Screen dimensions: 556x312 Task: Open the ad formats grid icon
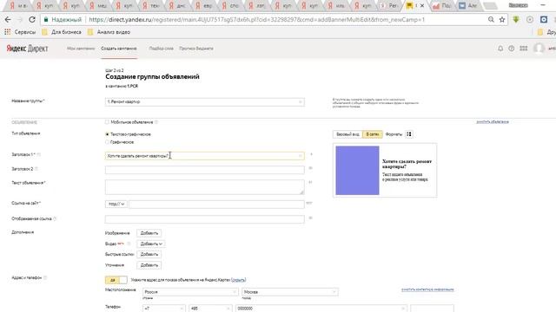[409, 134]
